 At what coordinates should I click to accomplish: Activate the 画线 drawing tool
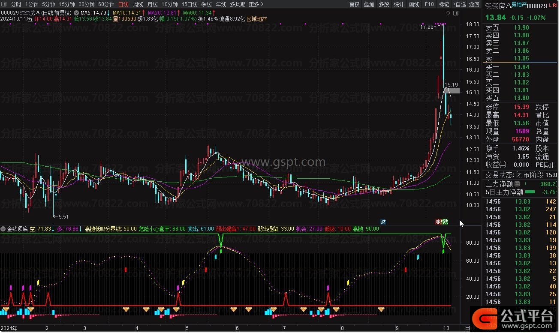point(414,4)
